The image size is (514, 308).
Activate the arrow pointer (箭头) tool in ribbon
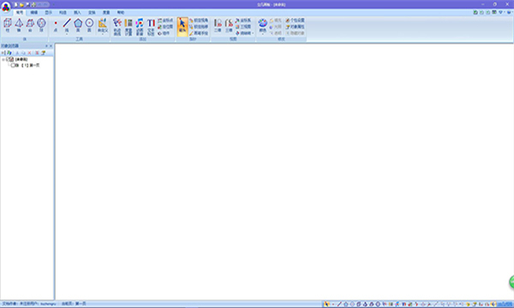[182, 27]
